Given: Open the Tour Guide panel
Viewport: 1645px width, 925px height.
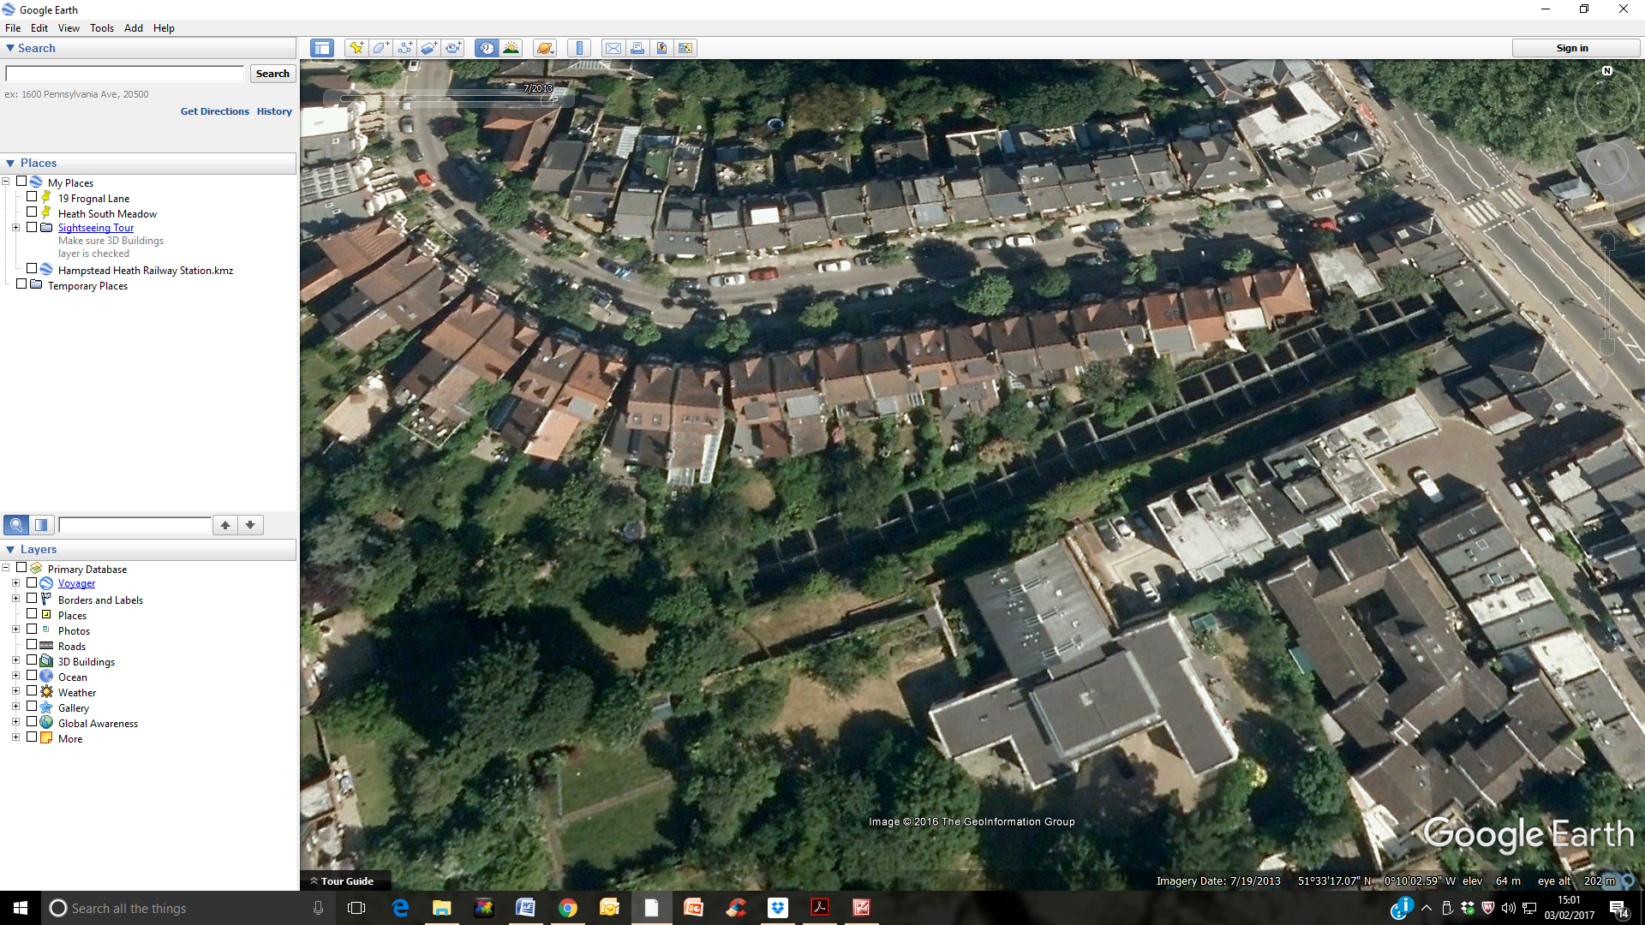Looking at the screenshot, I should 347,881.
